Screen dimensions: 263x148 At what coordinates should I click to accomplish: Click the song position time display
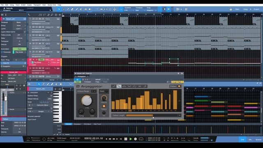pos(94,139)
